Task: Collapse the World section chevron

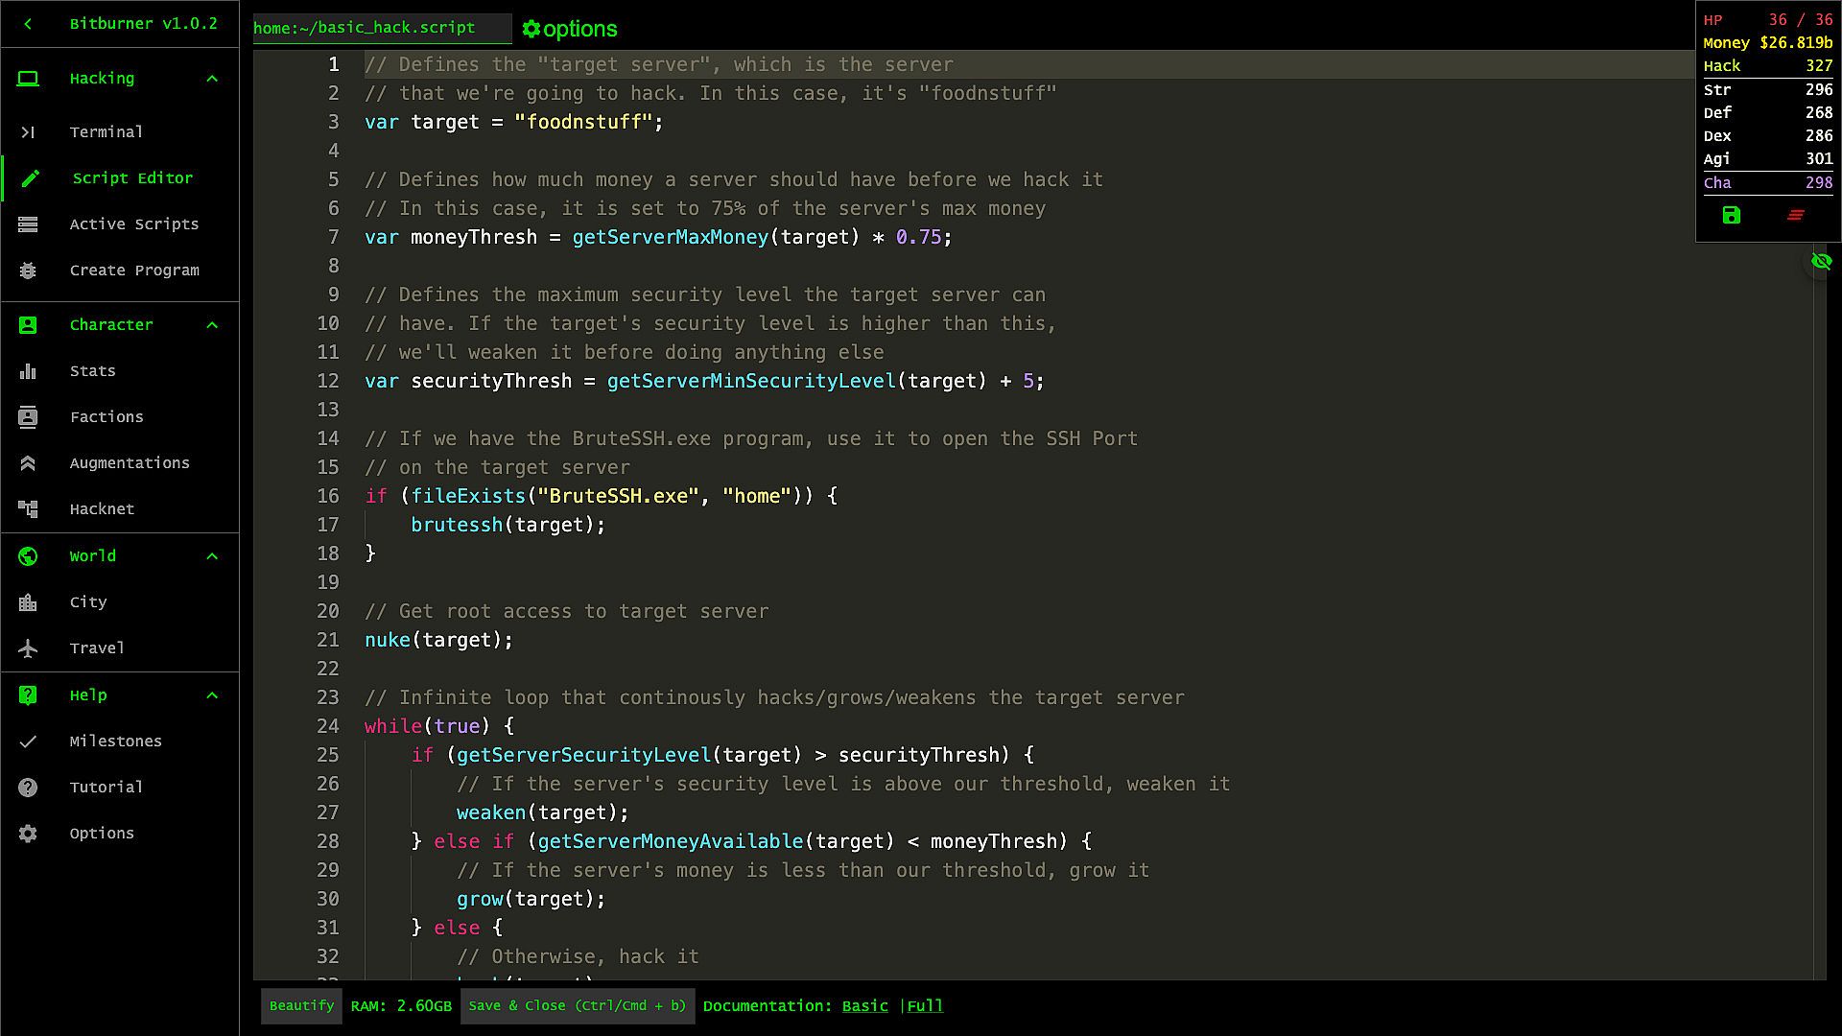Action: (x=212, y=556)
